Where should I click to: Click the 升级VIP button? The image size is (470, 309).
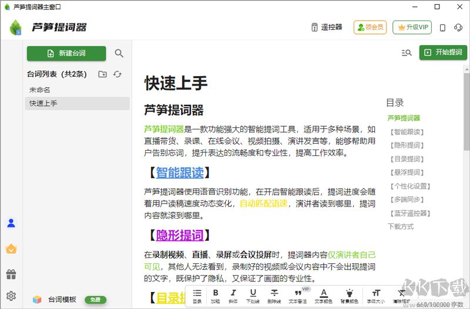(x=412, y=27)
